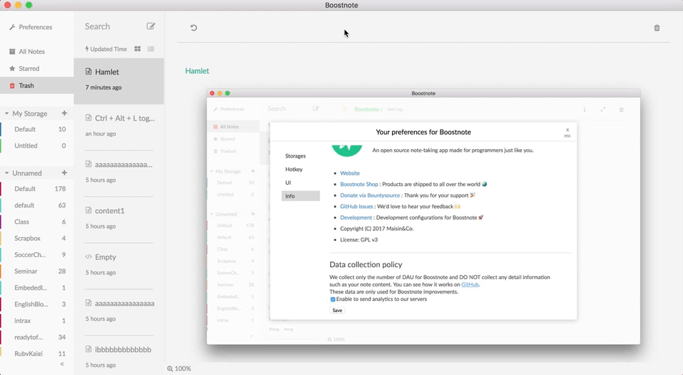The height and width of the screenshot is (375, 683).
Task: Collapse the sidebar with the double chevron
Action: pos(63,364)
